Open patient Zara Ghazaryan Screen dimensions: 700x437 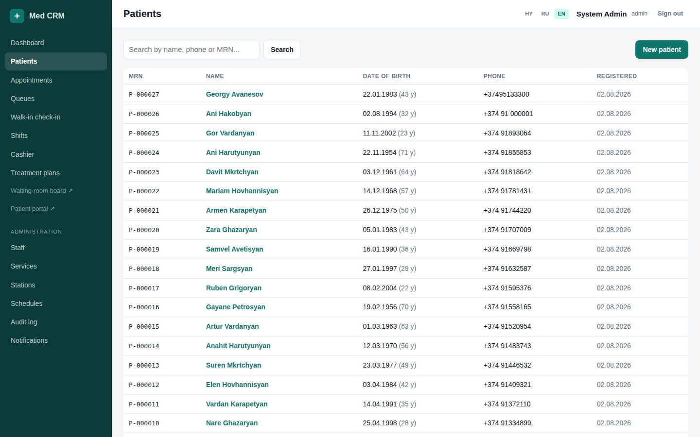coord(231,230)
